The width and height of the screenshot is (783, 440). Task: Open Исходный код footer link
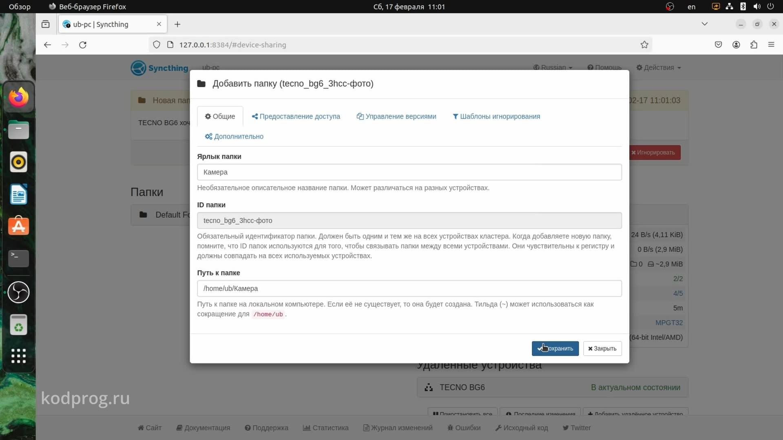tap(522, 428)
